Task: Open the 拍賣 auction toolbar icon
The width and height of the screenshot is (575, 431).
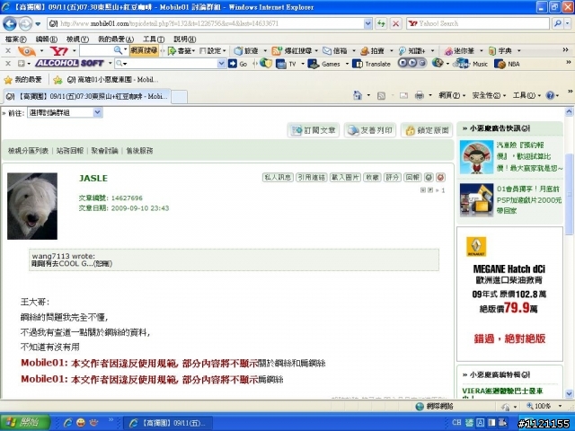Action: 372,51
